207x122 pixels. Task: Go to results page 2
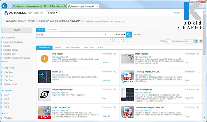[x=114, y=40]
